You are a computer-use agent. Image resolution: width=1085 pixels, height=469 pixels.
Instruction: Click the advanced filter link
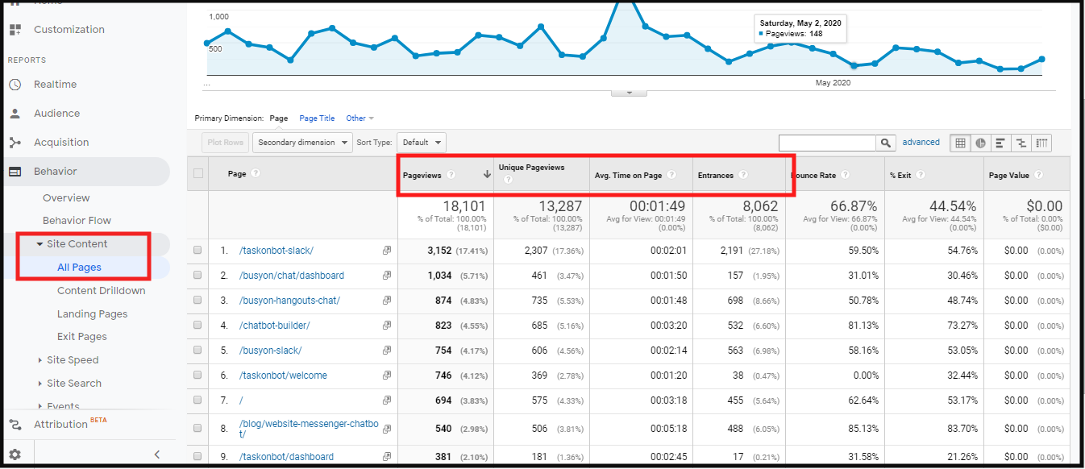point(921,143)
